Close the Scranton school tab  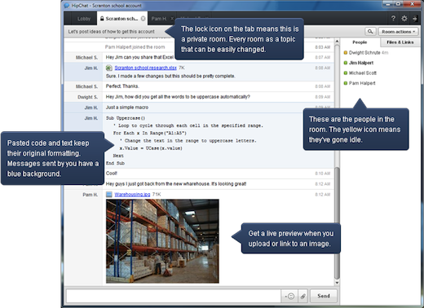pos(143,19)
